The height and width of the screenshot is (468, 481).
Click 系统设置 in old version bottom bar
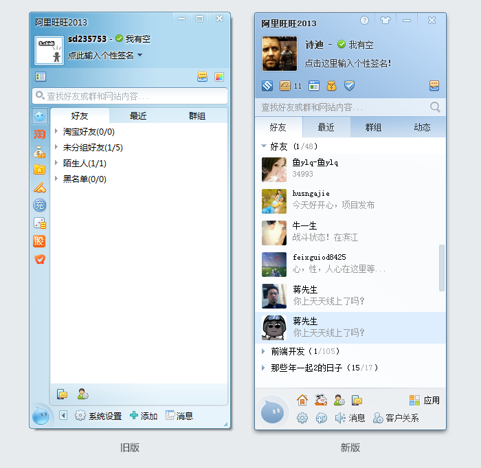tap(98, 416)
